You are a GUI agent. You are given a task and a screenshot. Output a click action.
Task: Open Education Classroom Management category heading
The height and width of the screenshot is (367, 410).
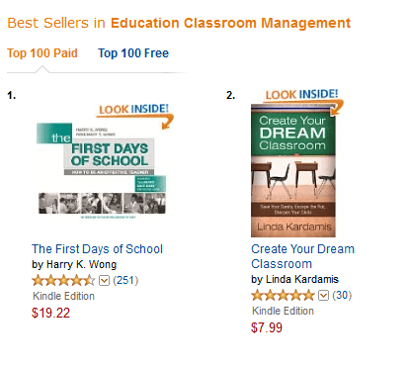coord(230,23)
